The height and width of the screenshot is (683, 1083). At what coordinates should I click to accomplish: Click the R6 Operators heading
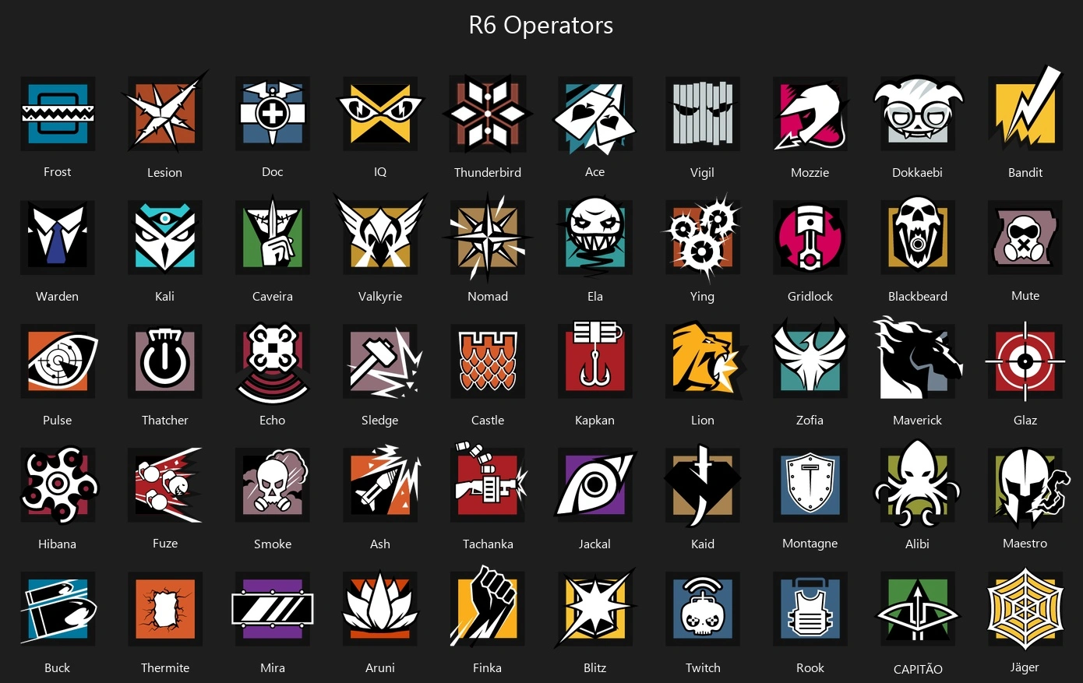(x=541, y=25)
